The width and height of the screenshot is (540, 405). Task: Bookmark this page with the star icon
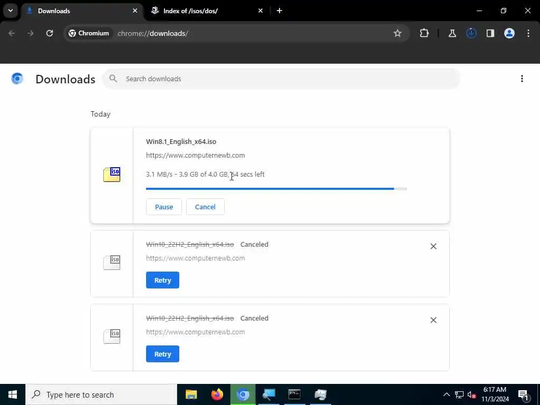point(398,33)
